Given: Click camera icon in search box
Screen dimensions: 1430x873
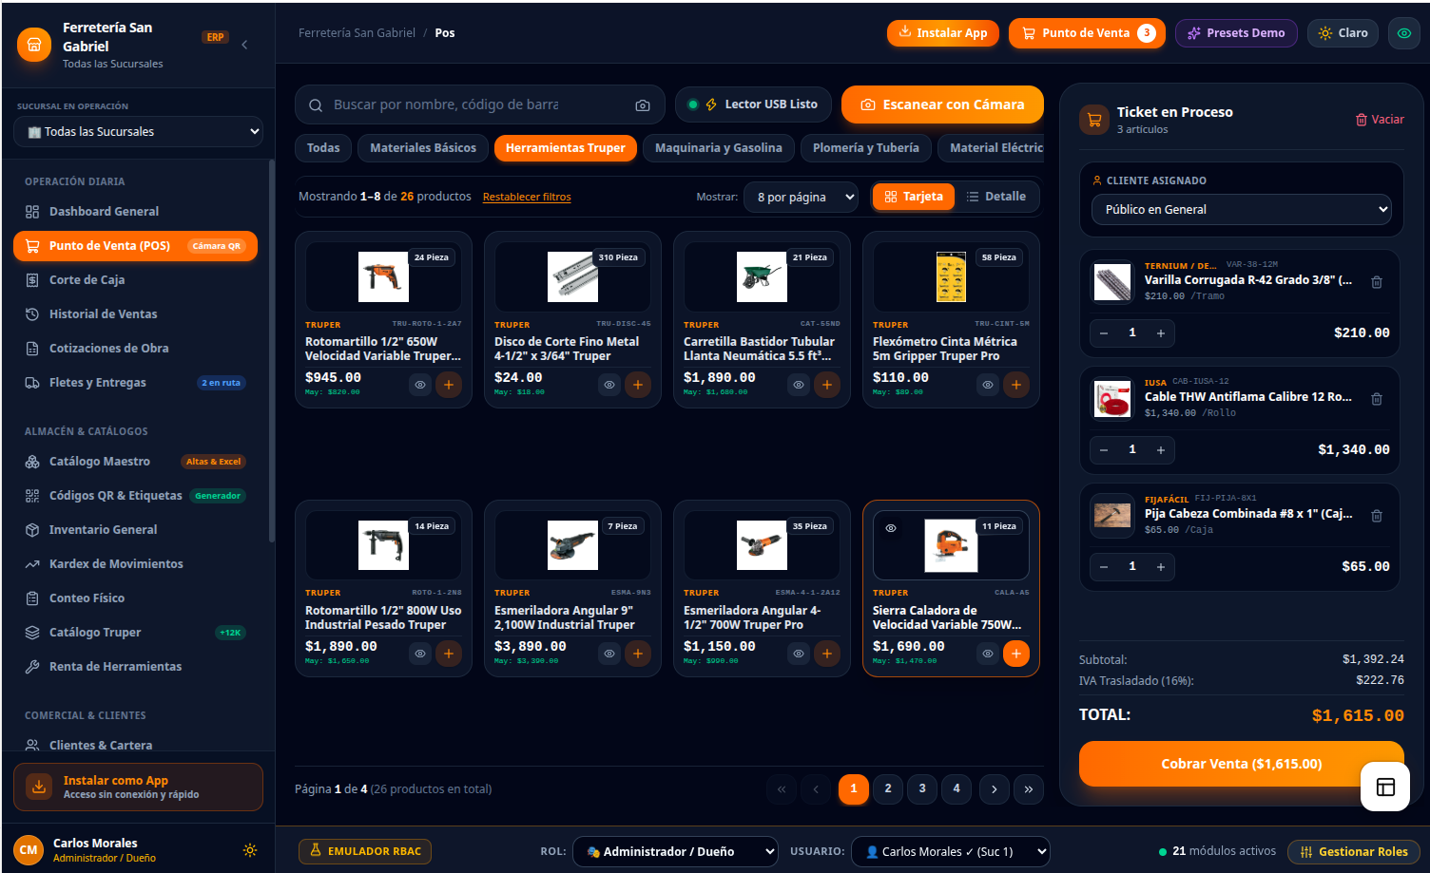Looking at the screenshot, I should click(643, 105).
